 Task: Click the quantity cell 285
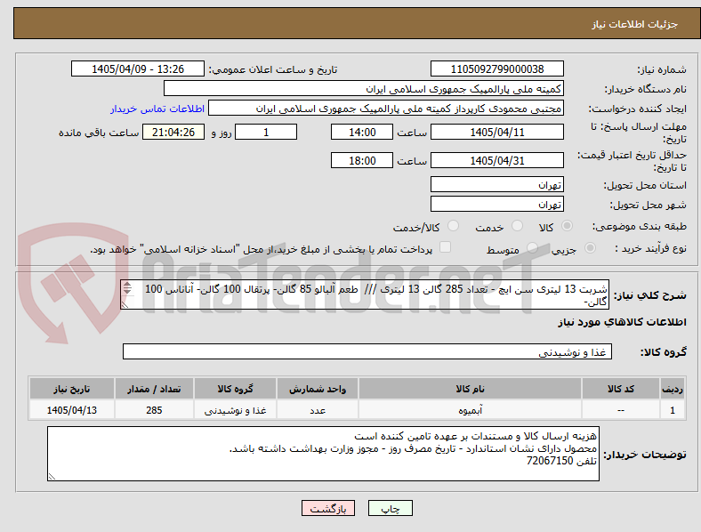coord(154,409)
